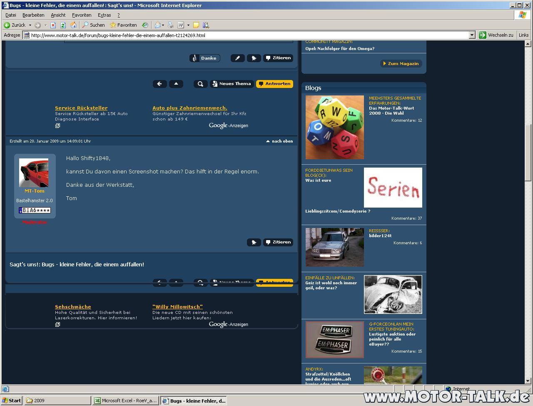Open MT-Tom's user profile name
This screenshot has width=533, height=406.
click(35, 191)
